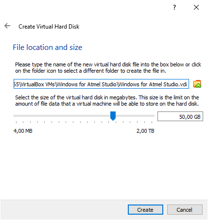
Task: Abort with the Cancel button
Action: [x=185, y=210]
